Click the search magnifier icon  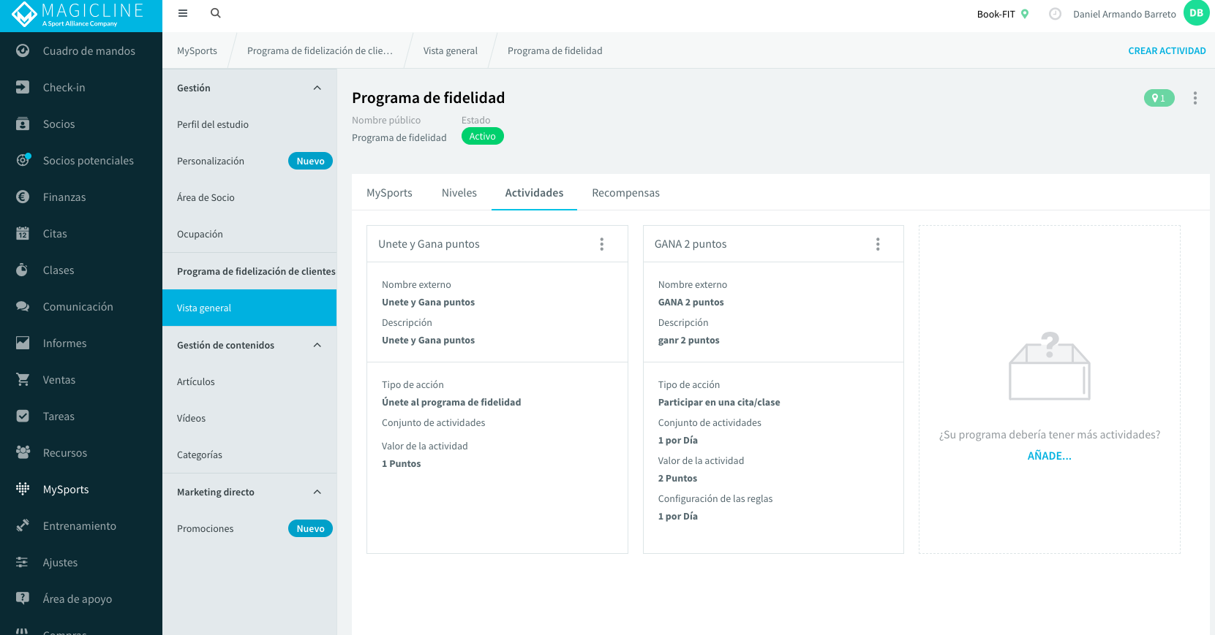tap(216, 13)
